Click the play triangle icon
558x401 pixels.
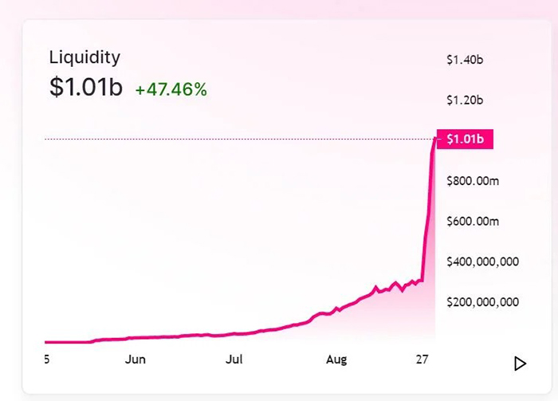coord(520,364)
